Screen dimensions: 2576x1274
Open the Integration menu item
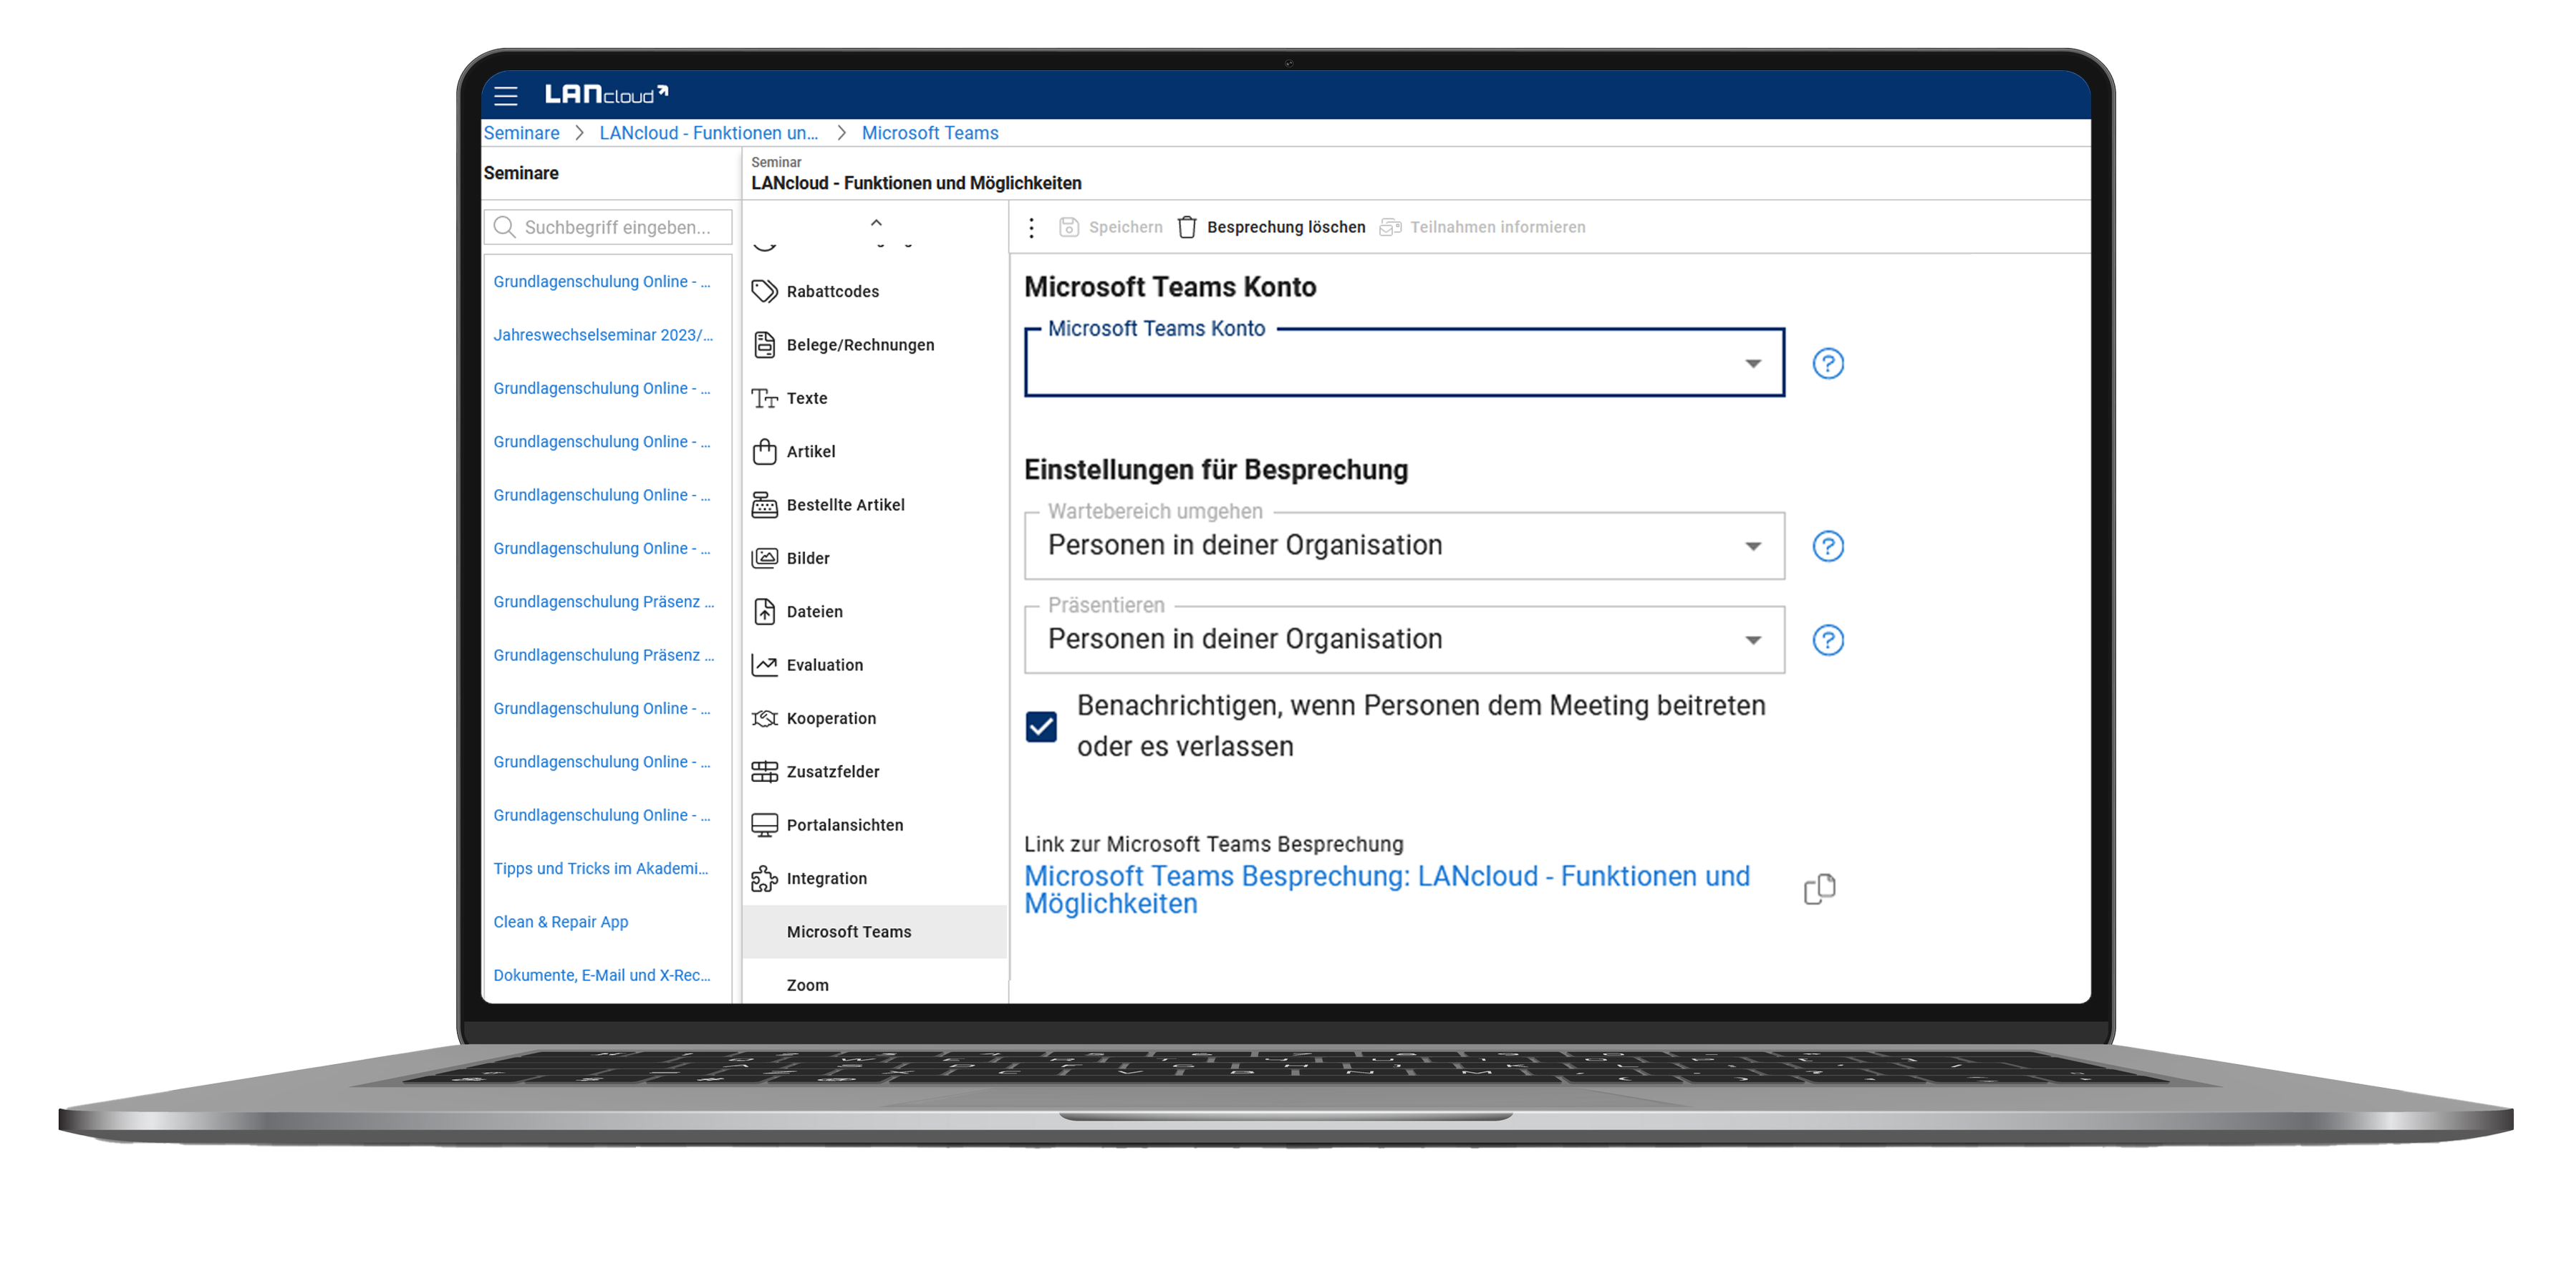pyautogui.click(x=875, y=878)
